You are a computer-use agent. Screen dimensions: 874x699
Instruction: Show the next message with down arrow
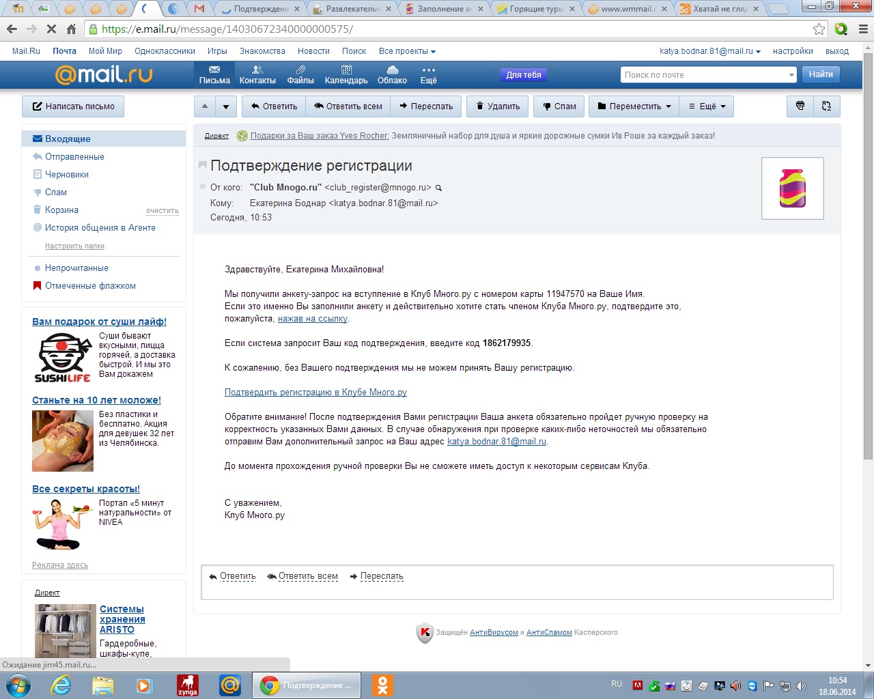tap(226, 106)
